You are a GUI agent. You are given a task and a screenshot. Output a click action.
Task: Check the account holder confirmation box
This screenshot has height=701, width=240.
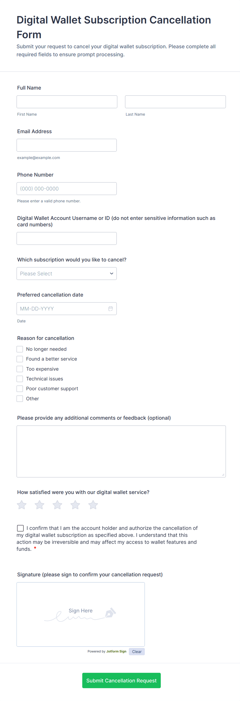tap(20, 528)
